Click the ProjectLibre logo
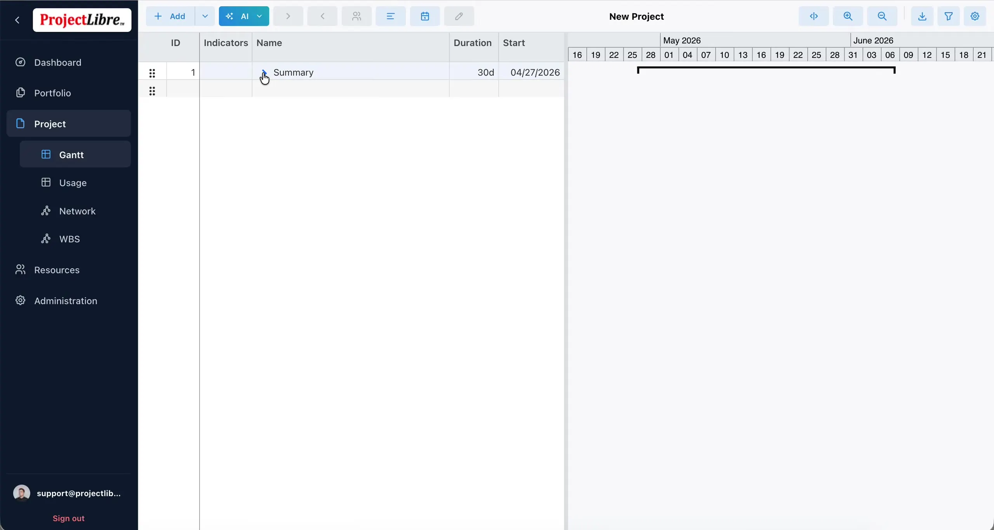This screenshot has height=530, width=994. click(82, 20)
